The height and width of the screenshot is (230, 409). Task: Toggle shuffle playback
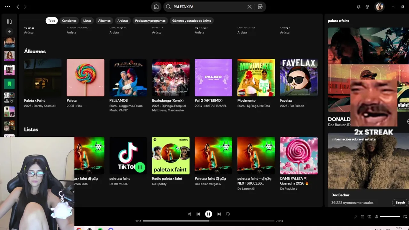189,214
